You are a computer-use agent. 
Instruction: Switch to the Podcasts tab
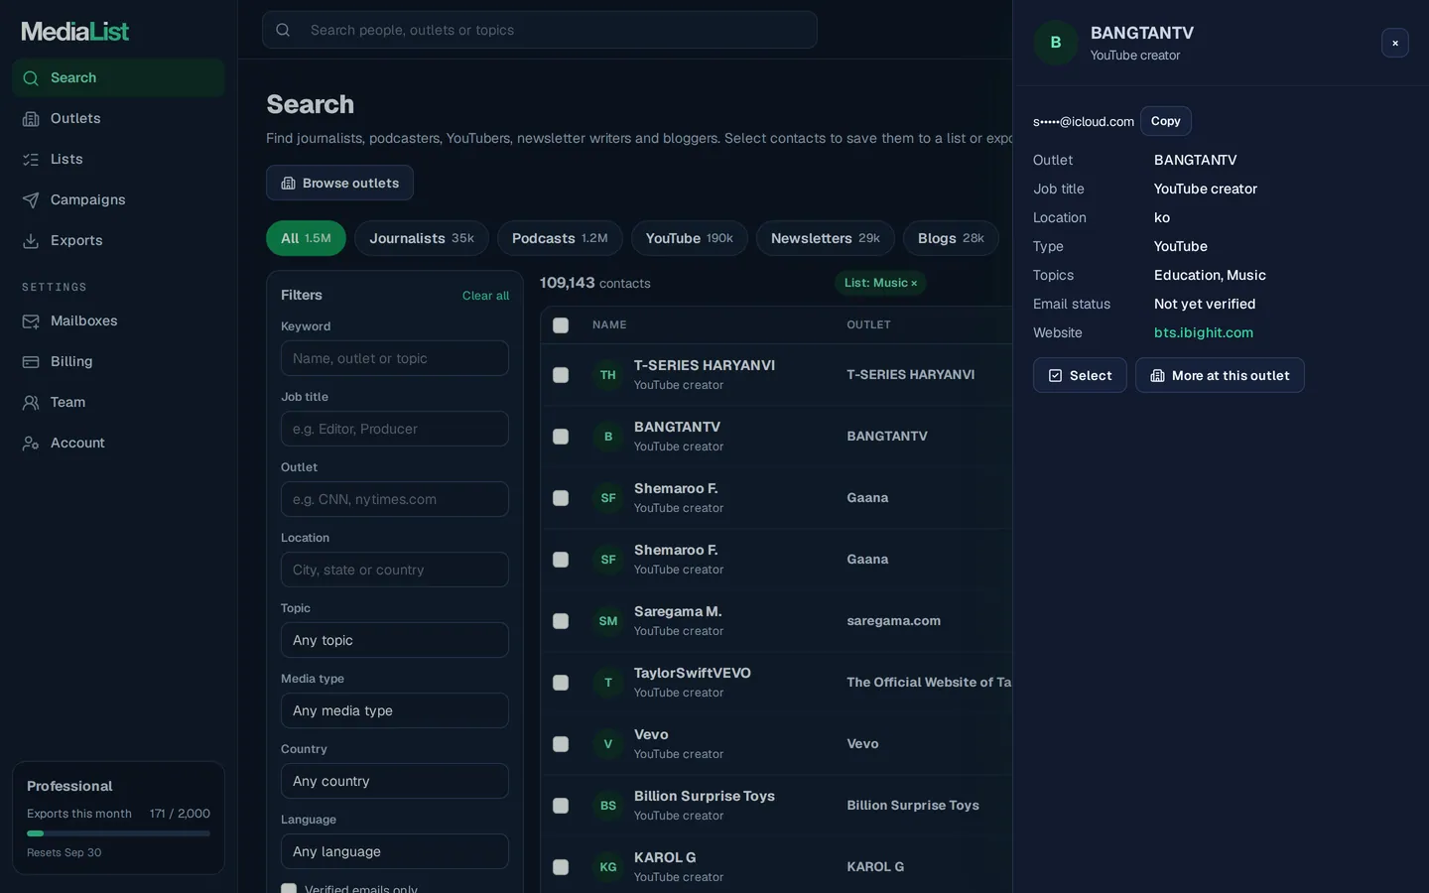(x=560, y=238)
